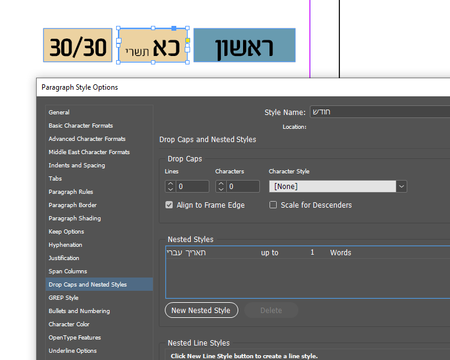The image size is (450, 360).
Task: Click the כא תשרי text frame
Action: click(x=153, y=45)
